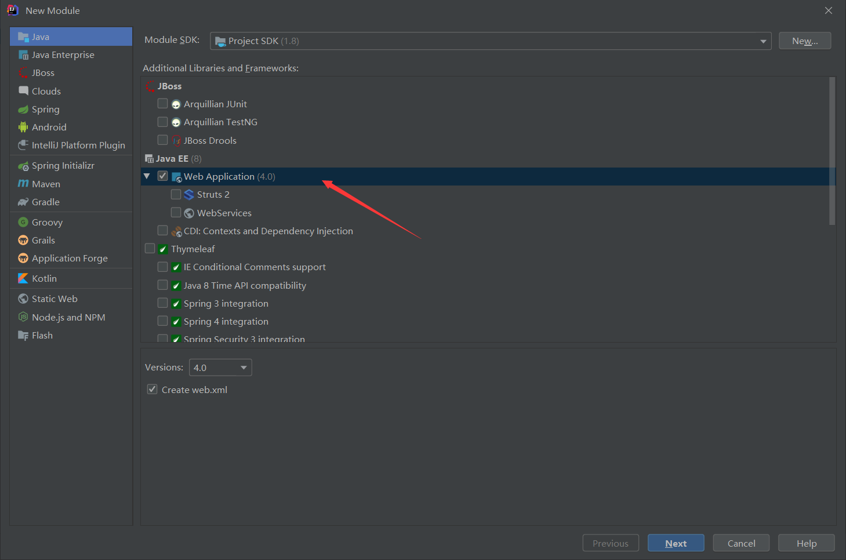Collapse the Web Application tree node
The height and width of the screenshot is (560, 846).
click(147, 176)
